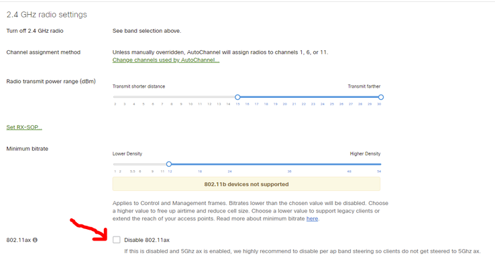Select the 54 mark on minimum bitrate slider
This screenshot has height=278, width=495.
coord(379,171)
